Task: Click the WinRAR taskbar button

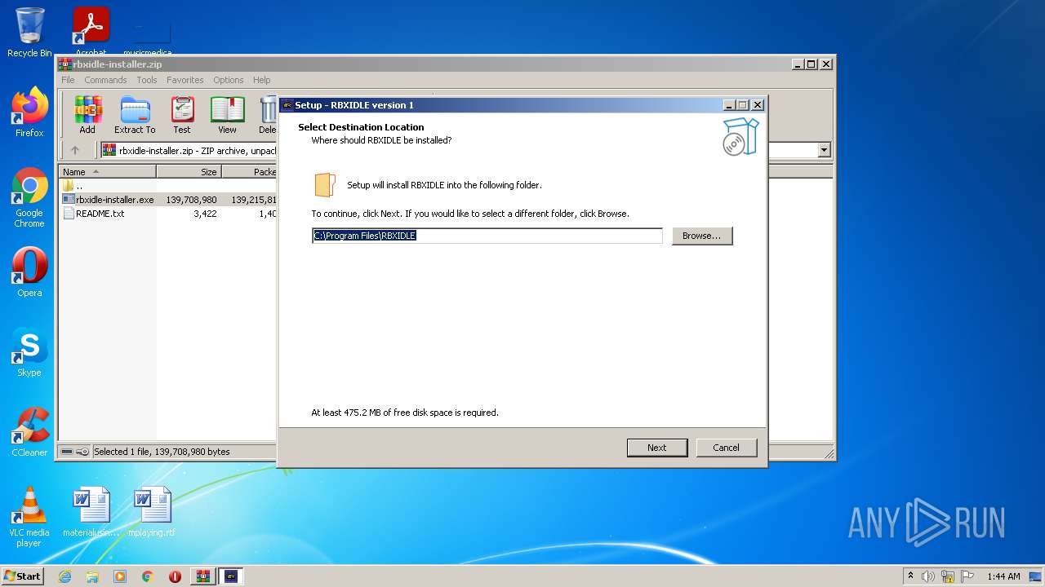Action: tap(202, 576)
